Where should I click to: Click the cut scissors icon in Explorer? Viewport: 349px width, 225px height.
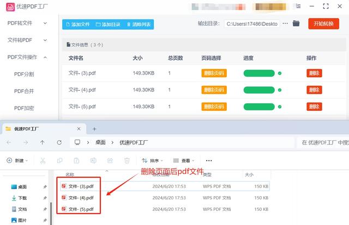click(43, 160)
